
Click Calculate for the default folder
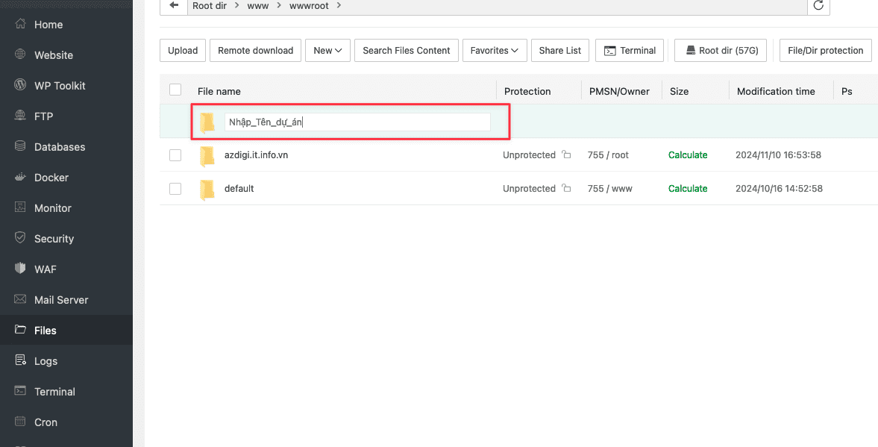(687, 189)
